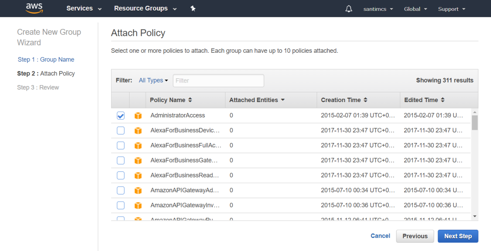Screen dimensions: 491x251
Task: Open the Services dropdown menu
Action: (84, 9)
